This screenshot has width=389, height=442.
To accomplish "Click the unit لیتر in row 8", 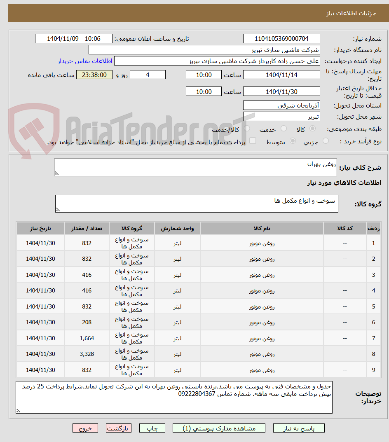I will pos(177,354).
